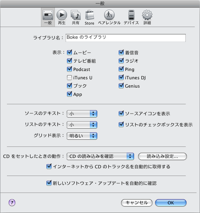Expand the リストのテキスト size dropdown
200x213 pixels.
(x=82, y=125)
